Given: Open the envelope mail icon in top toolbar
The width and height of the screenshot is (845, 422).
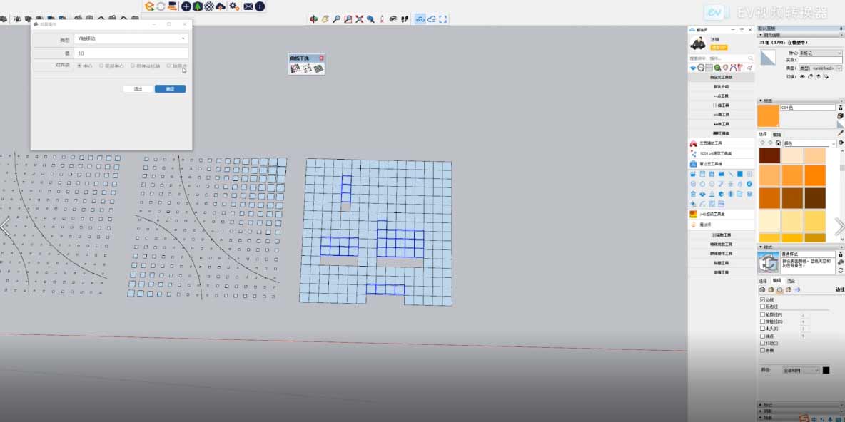Looking at the screenshot, I should tap(248, 6).
